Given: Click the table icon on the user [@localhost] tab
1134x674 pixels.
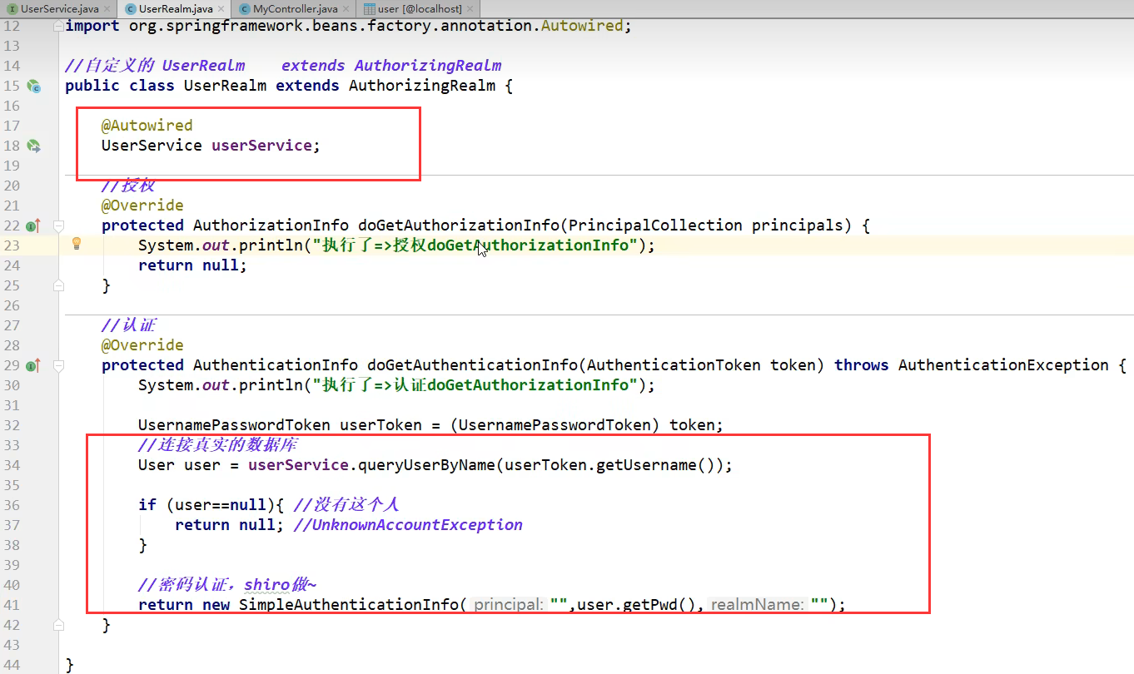Looking at the screenshot, I should (370, 8).
